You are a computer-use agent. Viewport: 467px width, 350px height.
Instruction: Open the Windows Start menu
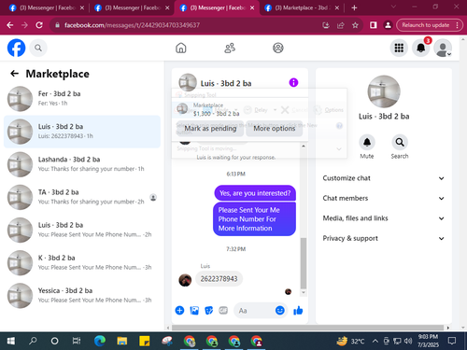point(10,341)
